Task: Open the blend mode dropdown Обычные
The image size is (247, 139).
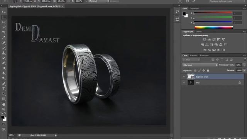Action: coord(200,65)
